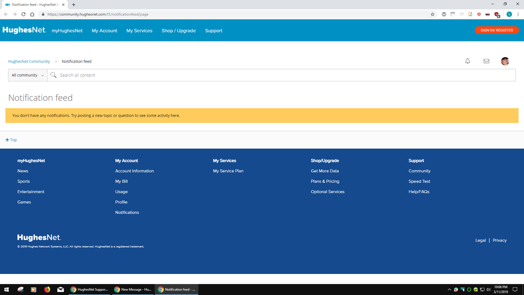This screenshot has width=524, height=295.
Task: Click the search magnifier icon
Action: pos(54,75)
